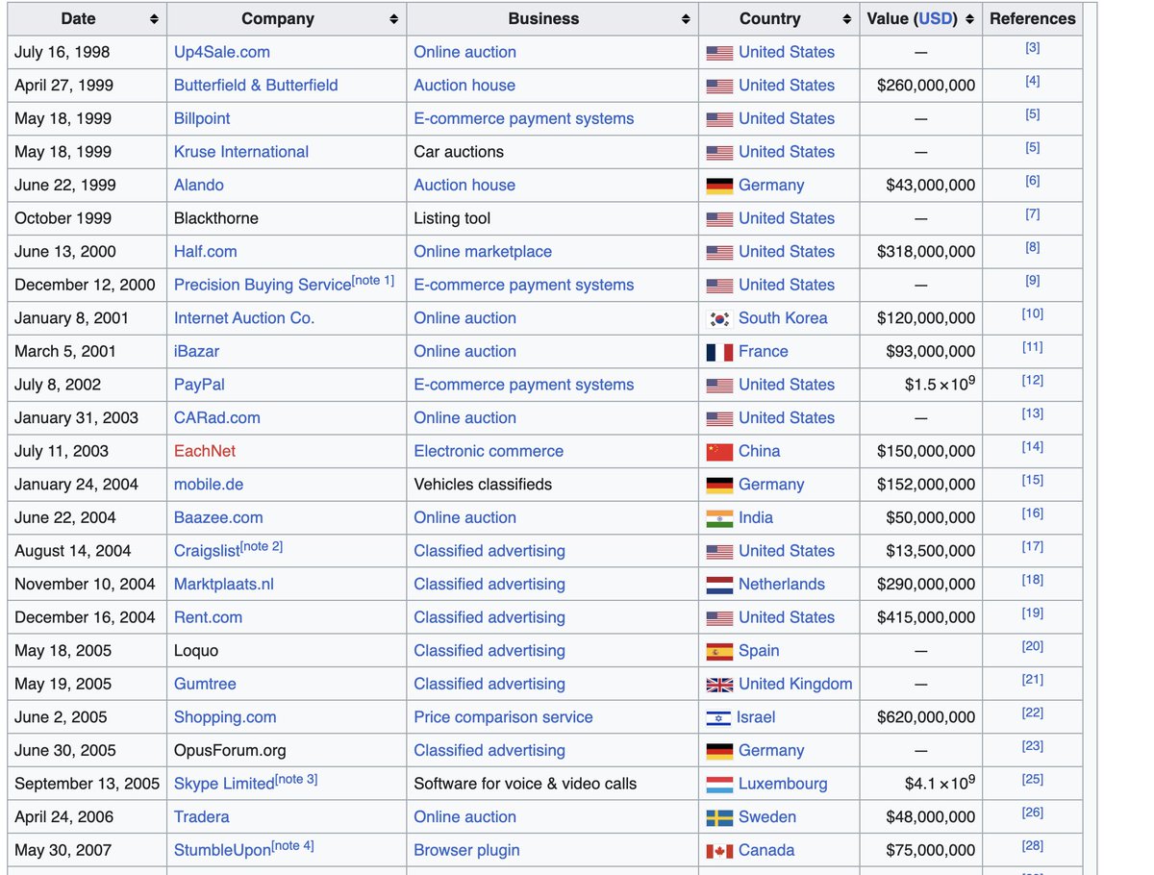1154x875 pixels.
Task: Click the Israel flag in Shopping.com row
Action: 719,717
